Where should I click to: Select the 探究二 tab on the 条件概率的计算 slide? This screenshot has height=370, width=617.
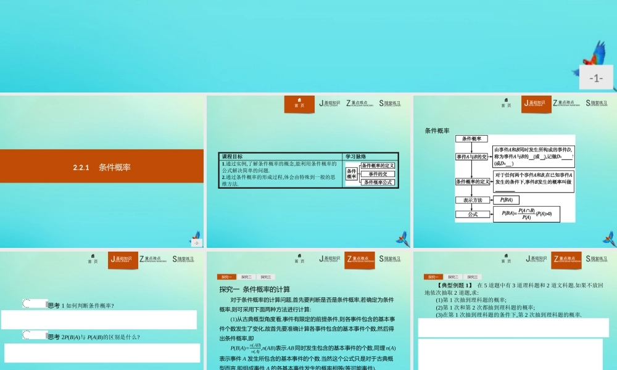(x=246, y=277)
